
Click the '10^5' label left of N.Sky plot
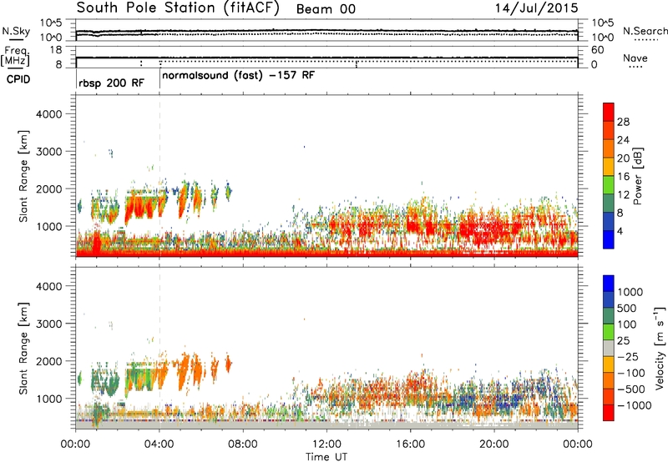click(x=51, y=23)
